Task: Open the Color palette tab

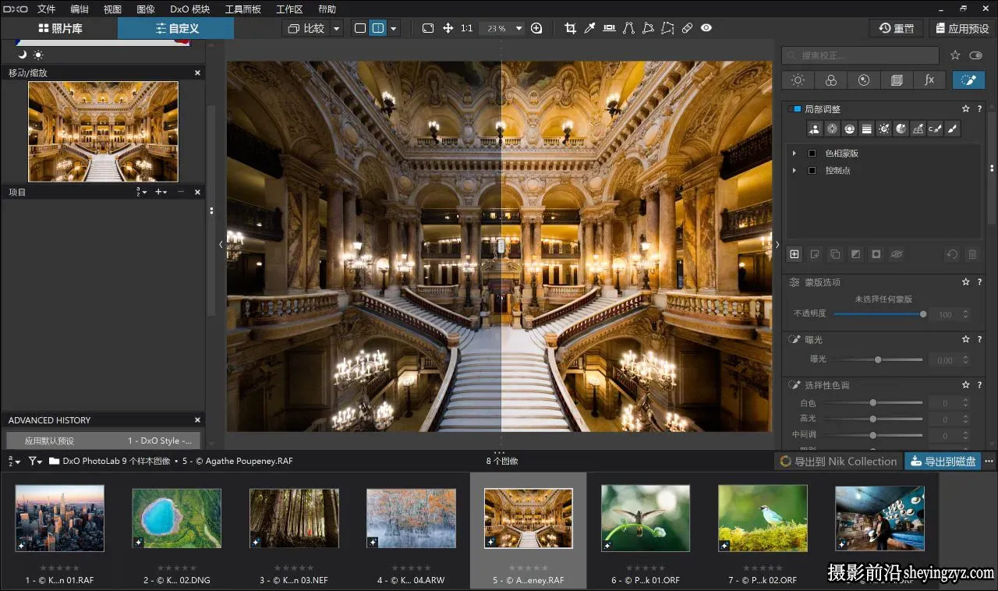Action: [x=831, y=80]
